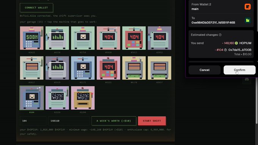Click the page's vertical scrollbar
258x145 pixels.
point(256,100)
